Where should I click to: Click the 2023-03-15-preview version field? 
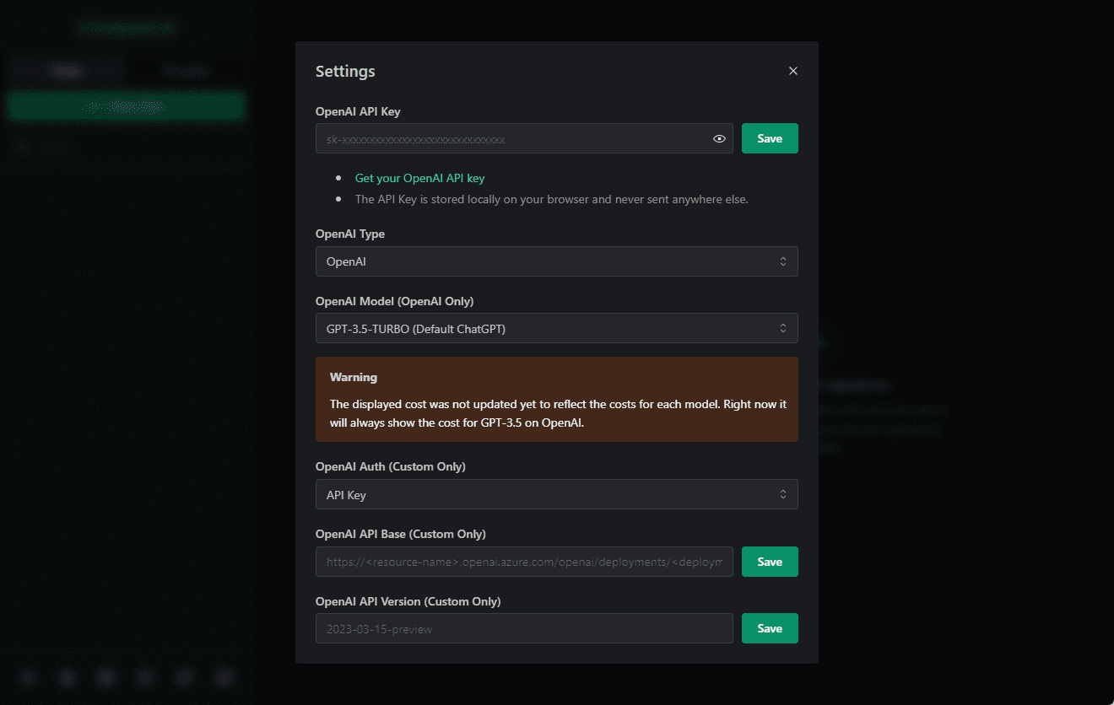(x=523, y=628)
